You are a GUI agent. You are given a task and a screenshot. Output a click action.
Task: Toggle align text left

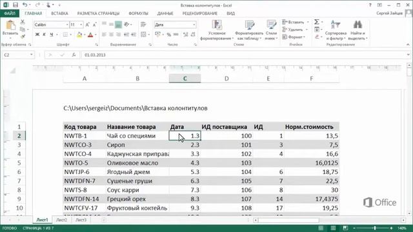click(x=105, y=34)
